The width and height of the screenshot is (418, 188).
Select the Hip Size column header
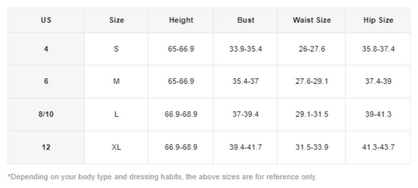point(378,20)
